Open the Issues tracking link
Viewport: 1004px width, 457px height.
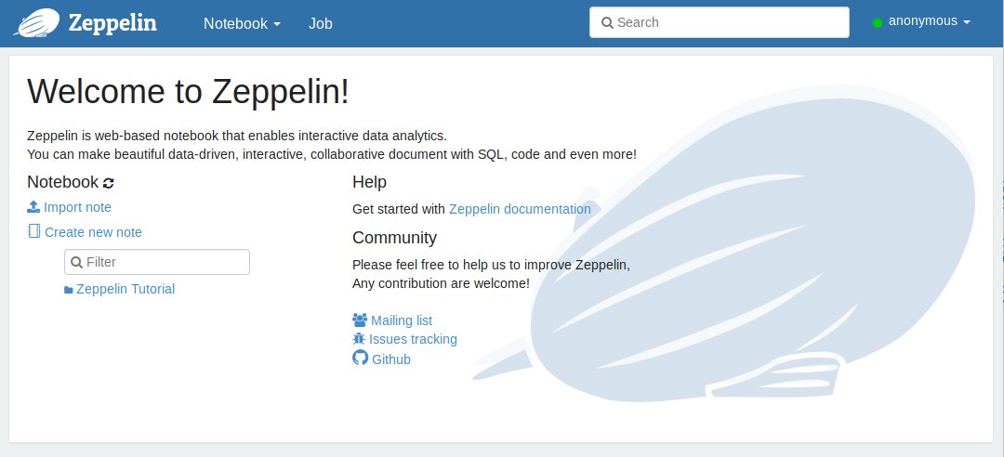point(413,339)
